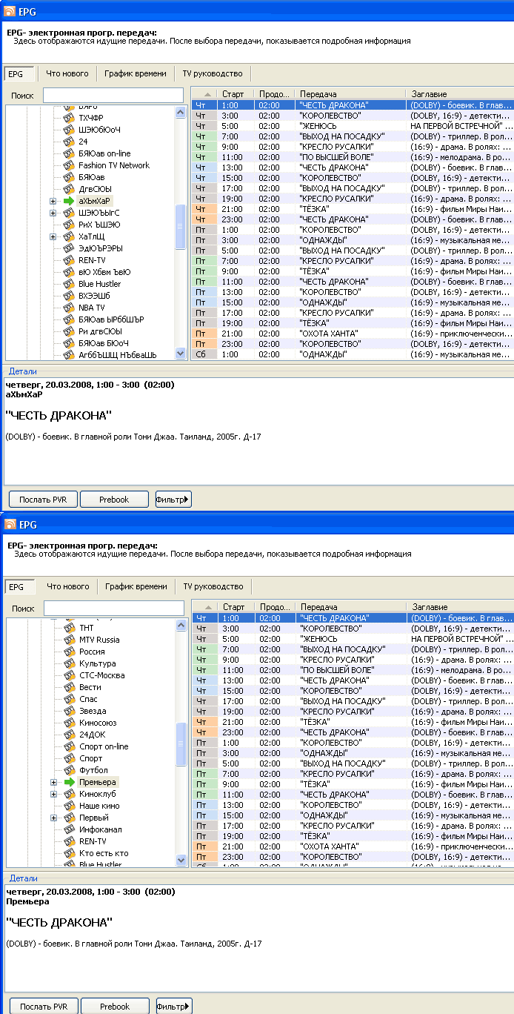The height and width of the screenshot is (1014, 514).
Task: Click the channel icon beside Культура
Action: [x=69, y=663]
